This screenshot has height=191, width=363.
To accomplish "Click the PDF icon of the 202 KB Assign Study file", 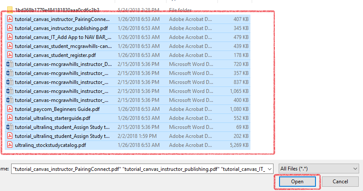I will (x=10, y=136).
